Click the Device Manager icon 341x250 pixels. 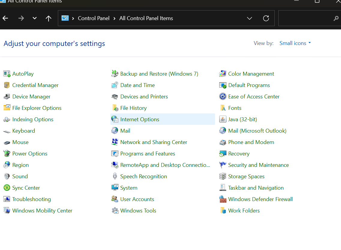pos(7,97)
